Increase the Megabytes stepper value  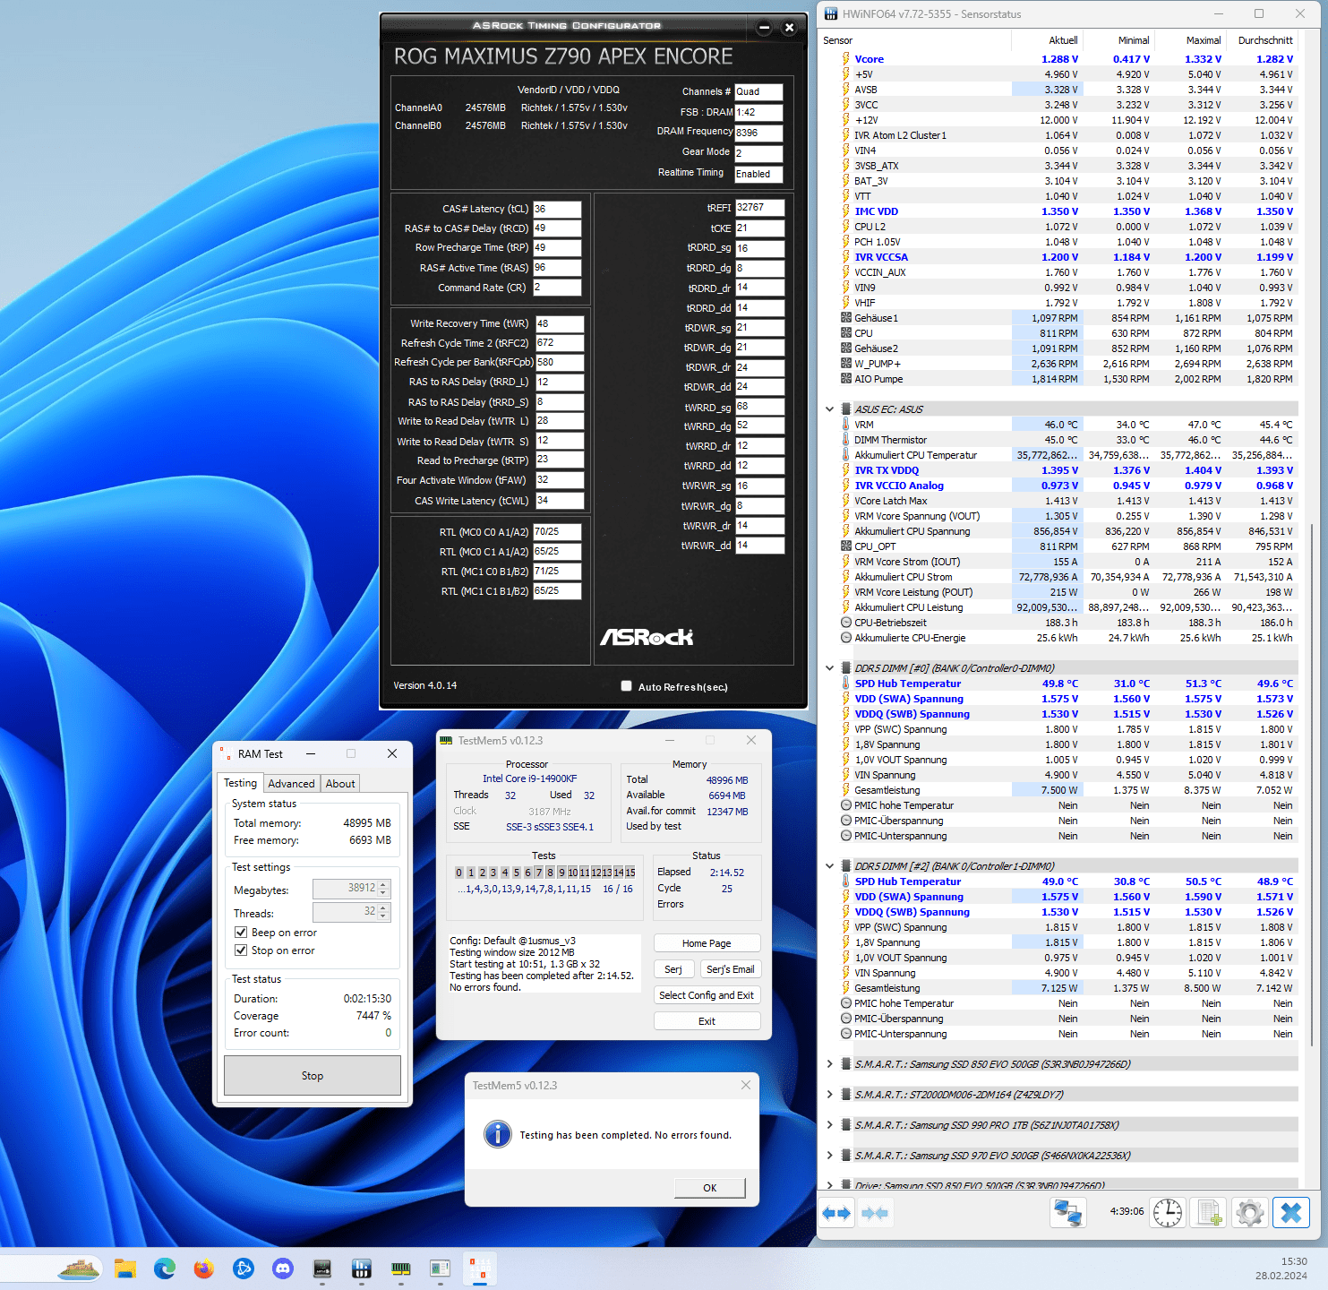point(383,884)
